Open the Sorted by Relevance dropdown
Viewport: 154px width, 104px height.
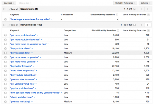(x=125, y=3)
